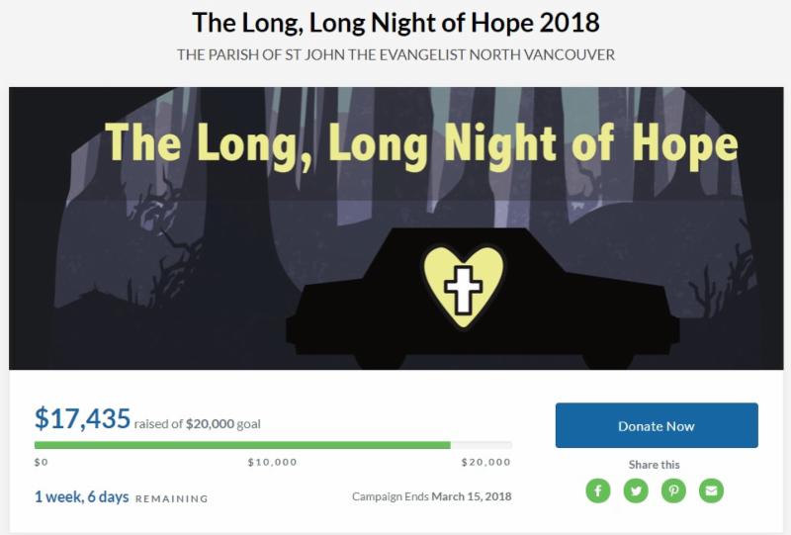This screenshot has width=791, height=535.
Task: Click the $10,000 progress midpoint label
Action: pyautogui.click(x=272, y=462)
